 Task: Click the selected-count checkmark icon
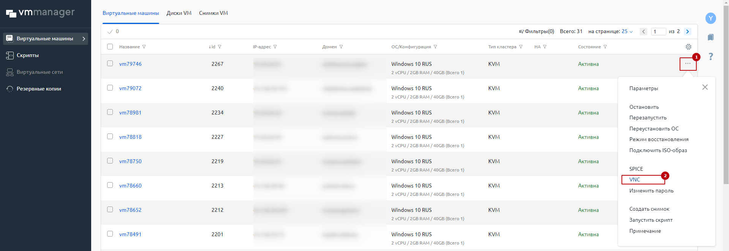coord(110,32)
